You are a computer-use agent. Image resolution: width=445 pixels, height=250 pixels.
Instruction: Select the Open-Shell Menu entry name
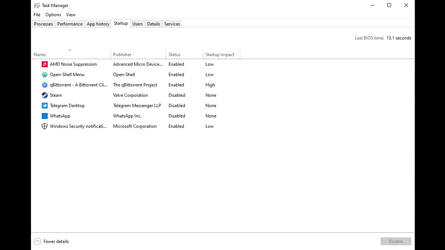(x=67, y=75)
